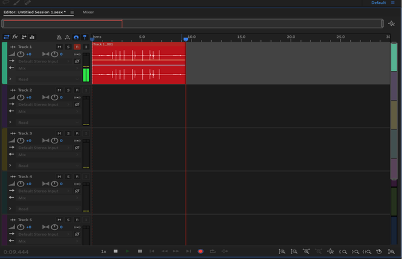Click the 0:09.444 timecode display
The width and height of the screenshot is (402, 259).
(x=16, y=252)
